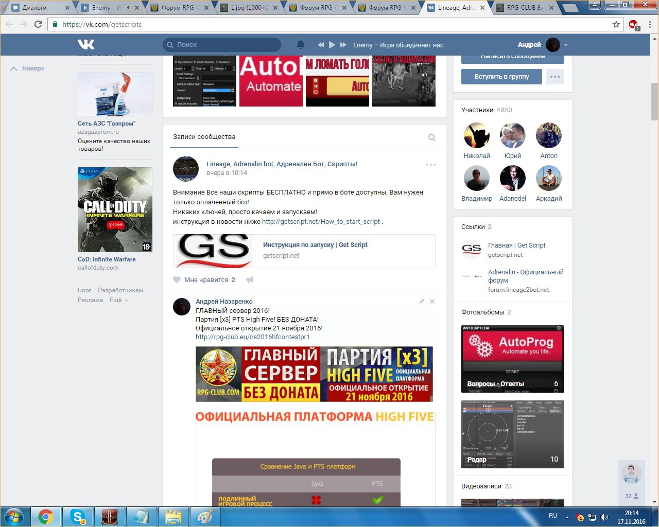Viewport: 659px width, 527px height.
Task: Open the Радар photo album thumbnail
Action: coord(513,434)
